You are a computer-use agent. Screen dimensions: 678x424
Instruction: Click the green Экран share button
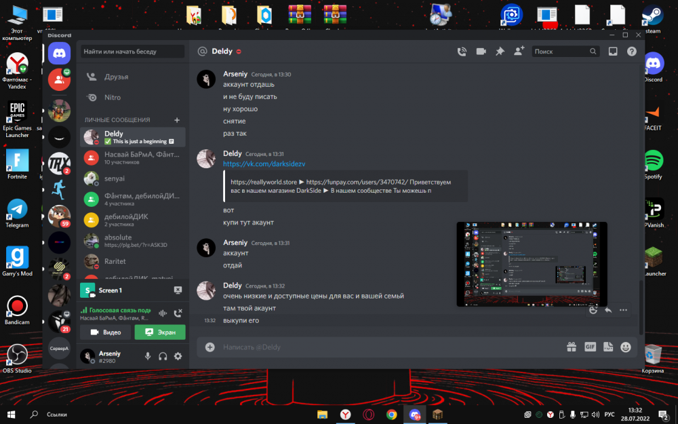160,332
